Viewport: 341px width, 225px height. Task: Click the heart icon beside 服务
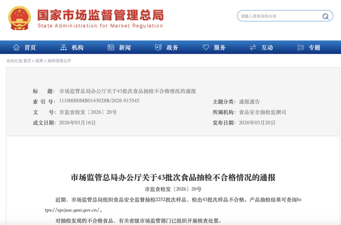[x=206, y=47]
